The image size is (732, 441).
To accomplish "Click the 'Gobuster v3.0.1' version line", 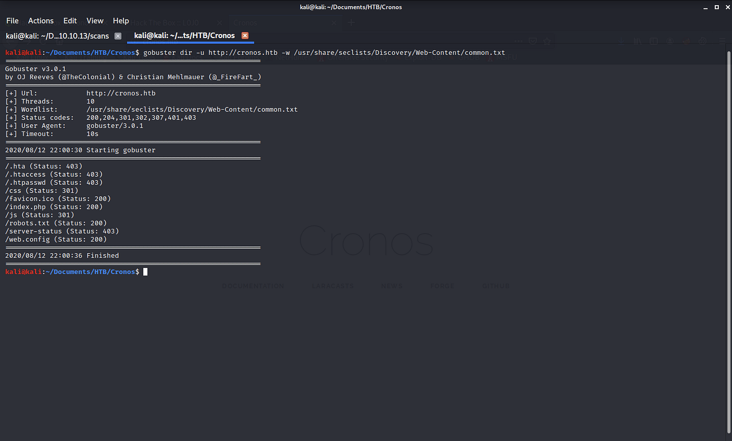I will [36, 69].
